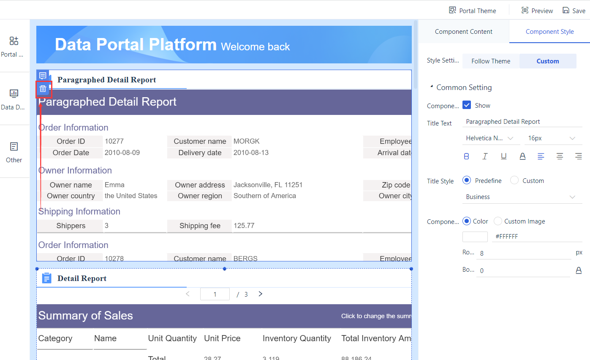Screen dimensions: 590x360
Task: Open the Business title style dropdown
Action: coord(522,196)
